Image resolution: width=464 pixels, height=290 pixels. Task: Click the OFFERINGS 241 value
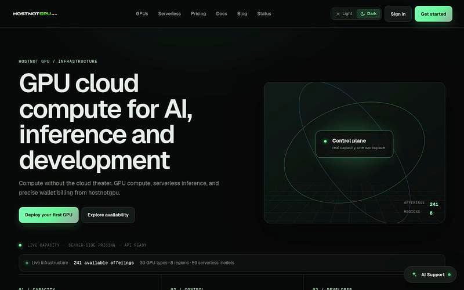(434, 204)
